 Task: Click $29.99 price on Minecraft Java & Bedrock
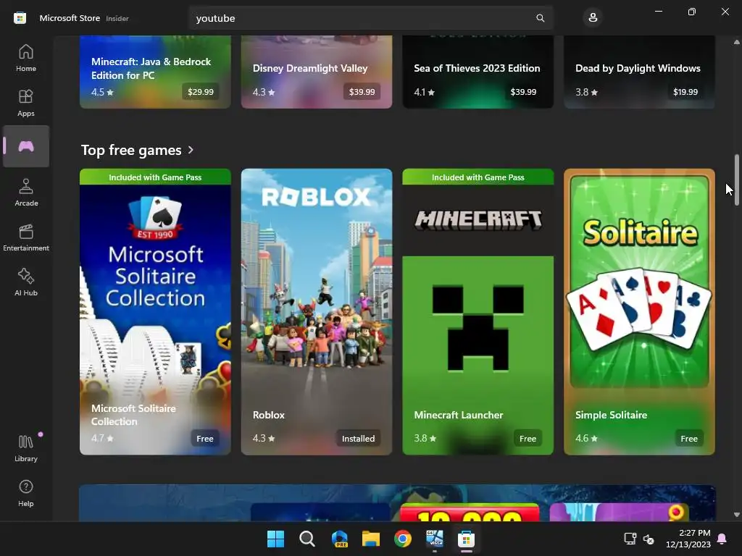(201, 92)
